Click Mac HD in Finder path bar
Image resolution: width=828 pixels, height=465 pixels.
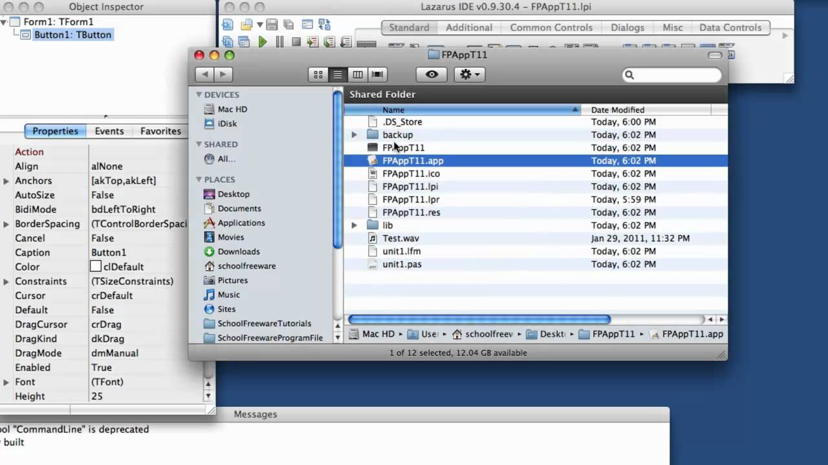point(371,334)
